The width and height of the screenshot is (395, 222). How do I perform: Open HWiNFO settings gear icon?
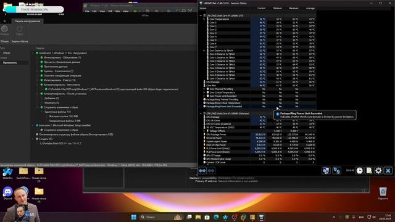pyautogui.click(x=378, y=171)
